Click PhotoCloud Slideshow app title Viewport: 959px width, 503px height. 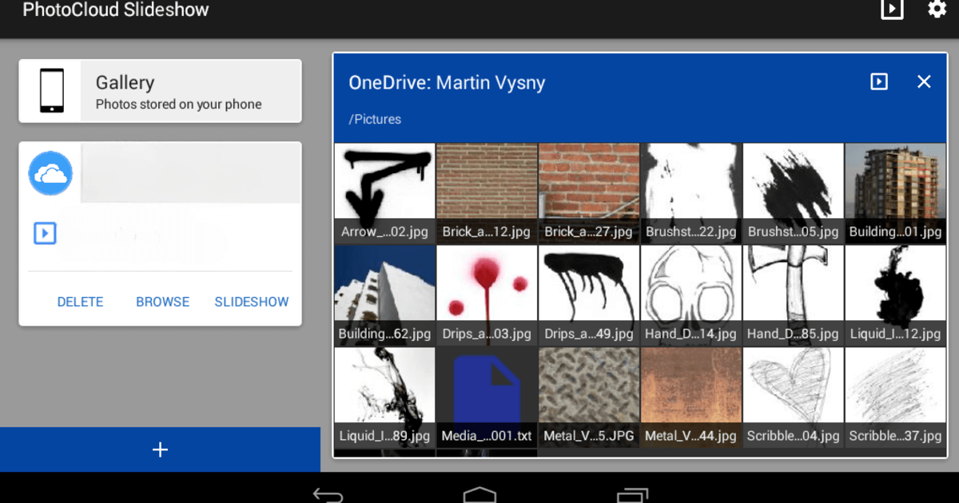click(x=116, y=10)
